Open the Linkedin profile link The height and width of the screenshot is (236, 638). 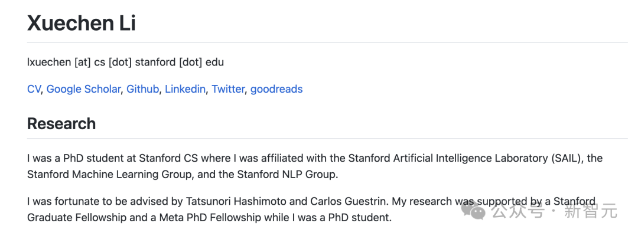point(185,89)
